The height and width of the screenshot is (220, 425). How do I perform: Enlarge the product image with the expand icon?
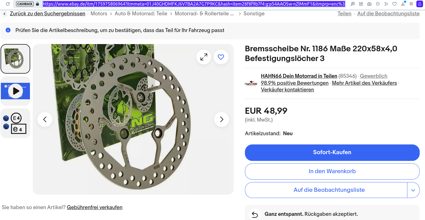click(x=204, y=57)
